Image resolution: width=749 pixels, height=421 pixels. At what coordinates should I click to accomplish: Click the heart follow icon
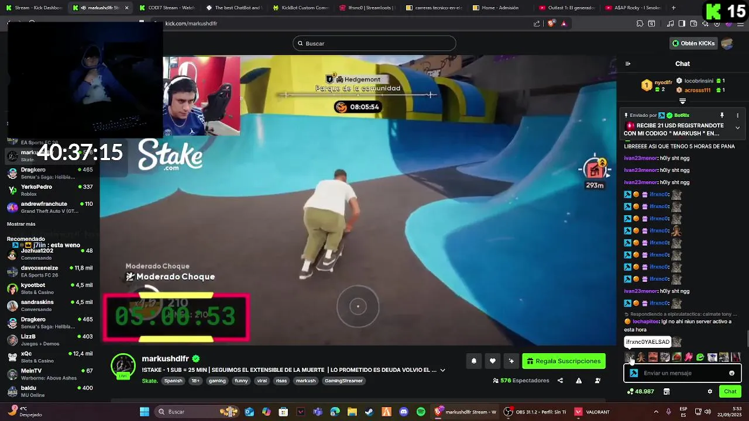493,361
